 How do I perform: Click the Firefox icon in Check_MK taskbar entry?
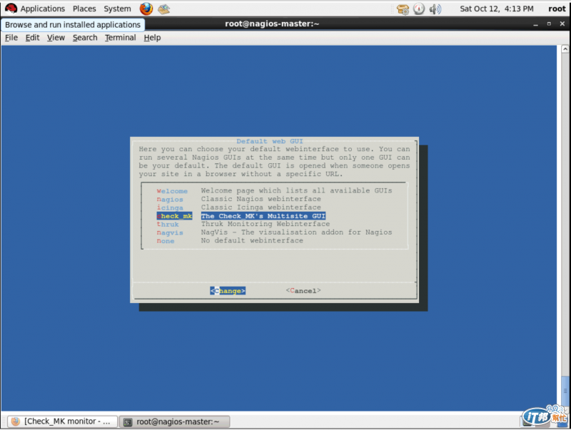point(15,421)
